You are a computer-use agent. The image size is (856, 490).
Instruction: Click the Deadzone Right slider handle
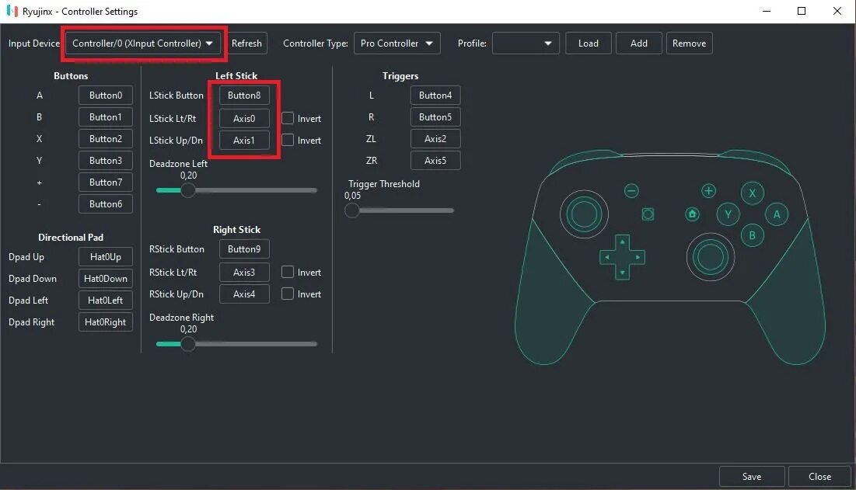point(188,344)
